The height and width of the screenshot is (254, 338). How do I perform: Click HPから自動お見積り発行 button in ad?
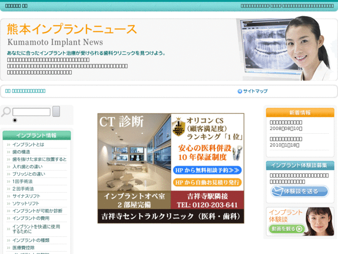[x=207, y=182]
